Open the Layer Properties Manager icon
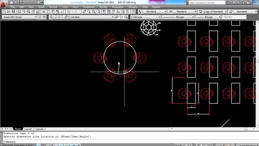Screen dimensions: 259x146 click(x=51, y=17)
